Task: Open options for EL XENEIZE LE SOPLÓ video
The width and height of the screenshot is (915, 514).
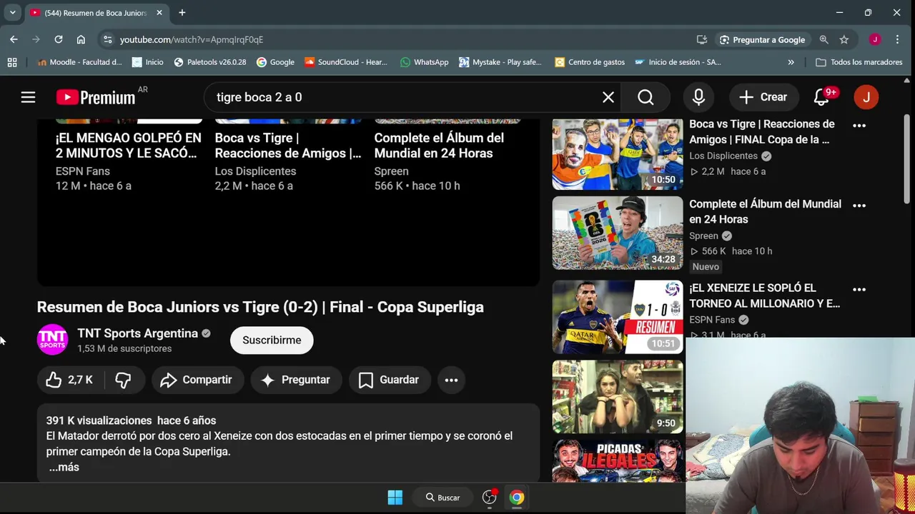Action: pyautogui.click(x=859, y=289)
